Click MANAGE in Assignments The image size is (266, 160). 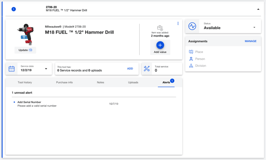[250, 41]
